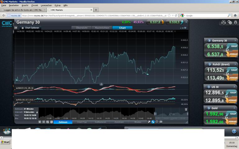Screen dimensions: 239x149
Task: Expand the US 30 tile arrow
Action: (209, 87)
